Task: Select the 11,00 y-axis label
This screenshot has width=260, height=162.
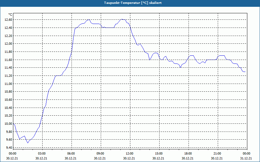Action: 9,84
